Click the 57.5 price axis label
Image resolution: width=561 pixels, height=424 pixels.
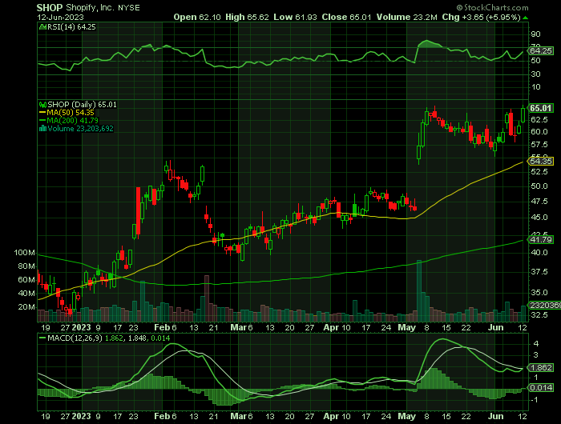point(539,145)
